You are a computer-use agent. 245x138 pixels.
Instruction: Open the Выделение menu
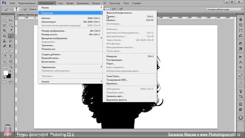click(x=83, y=3)
